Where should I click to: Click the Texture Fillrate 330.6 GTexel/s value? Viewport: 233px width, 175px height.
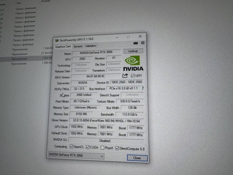[130, 101]
